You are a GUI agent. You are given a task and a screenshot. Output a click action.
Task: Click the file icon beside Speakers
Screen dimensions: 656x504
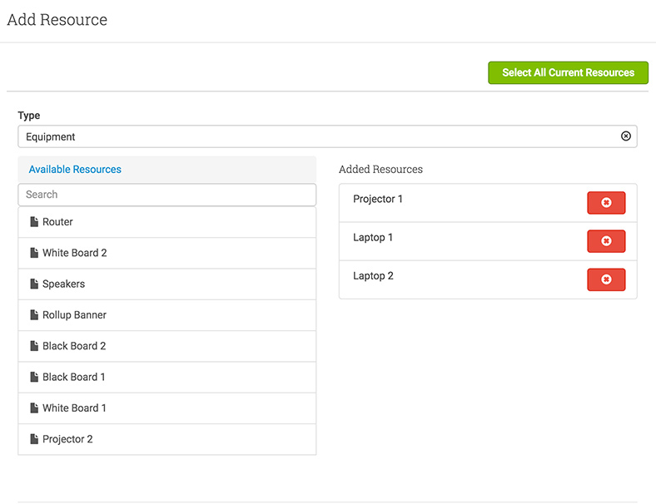point(34,284)
